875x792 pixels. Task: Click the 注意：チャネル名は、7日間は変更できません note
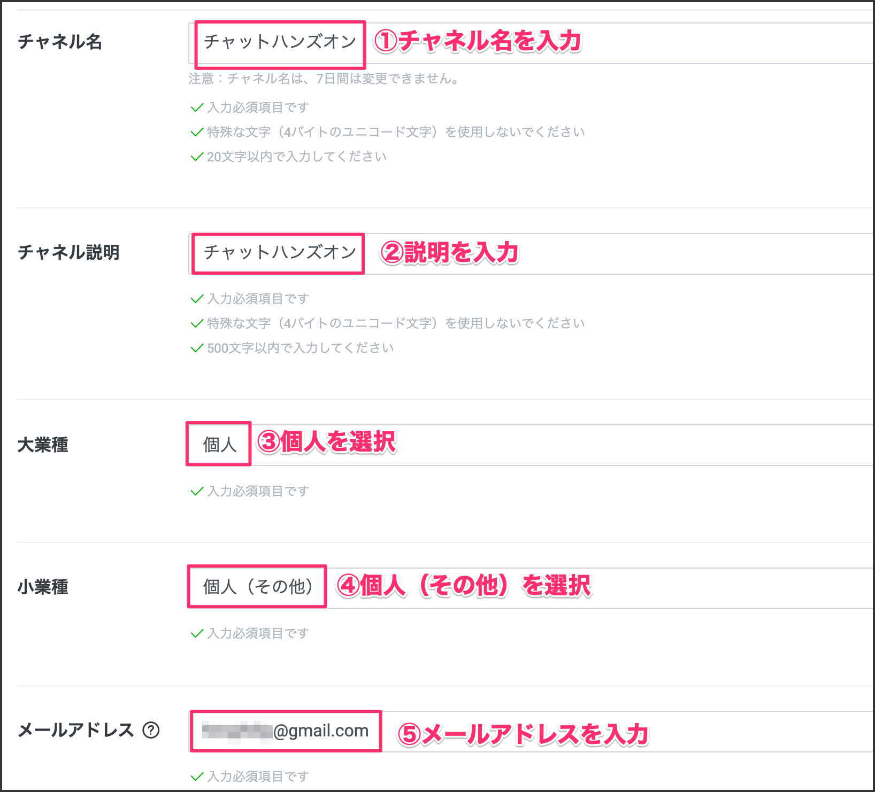pos(324,79)
